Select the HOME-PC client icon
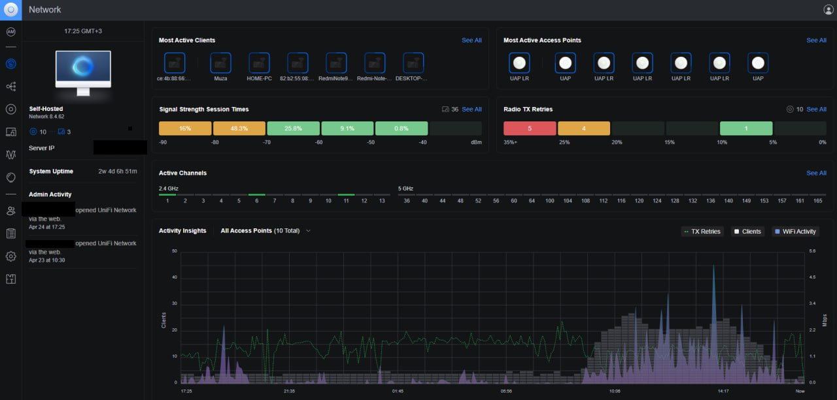Screen dimensions: 837x400 [x=259, y=63]
